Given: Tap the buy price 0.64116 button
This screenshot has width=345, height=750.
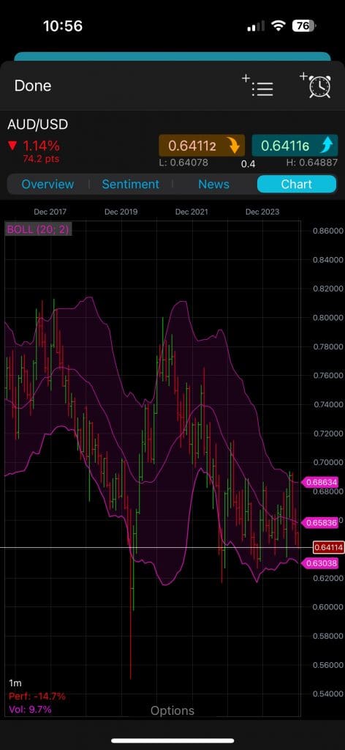Looking at the screenshot, I should (295, 146).
